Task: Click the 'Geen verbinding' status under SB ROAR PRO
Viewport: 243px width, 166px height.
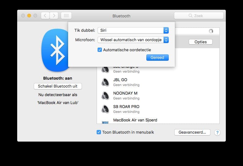Action: tap(126, 112)
